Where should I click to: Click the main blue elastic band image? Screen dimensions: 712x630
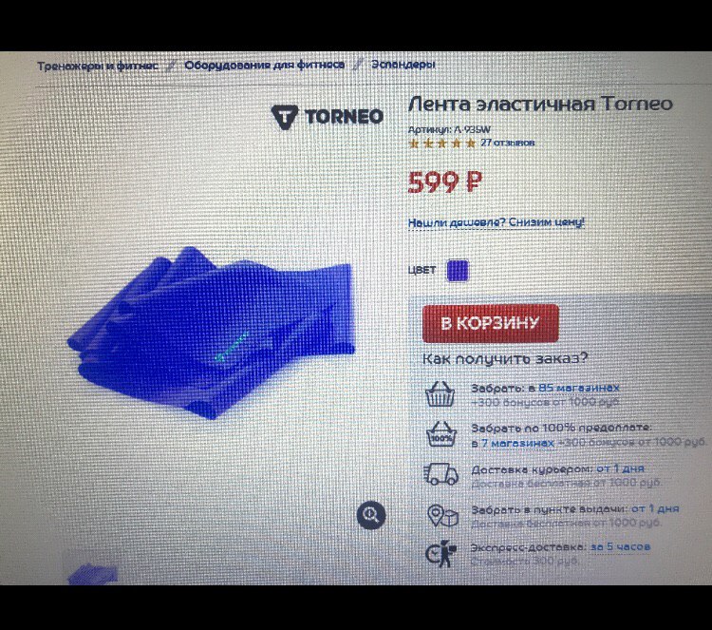pyautogui.click(x=211, y=332)
